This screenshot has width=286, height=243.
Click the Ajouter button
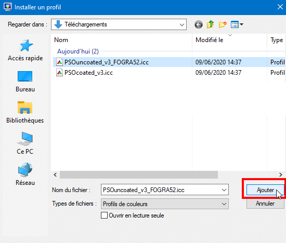265,190
